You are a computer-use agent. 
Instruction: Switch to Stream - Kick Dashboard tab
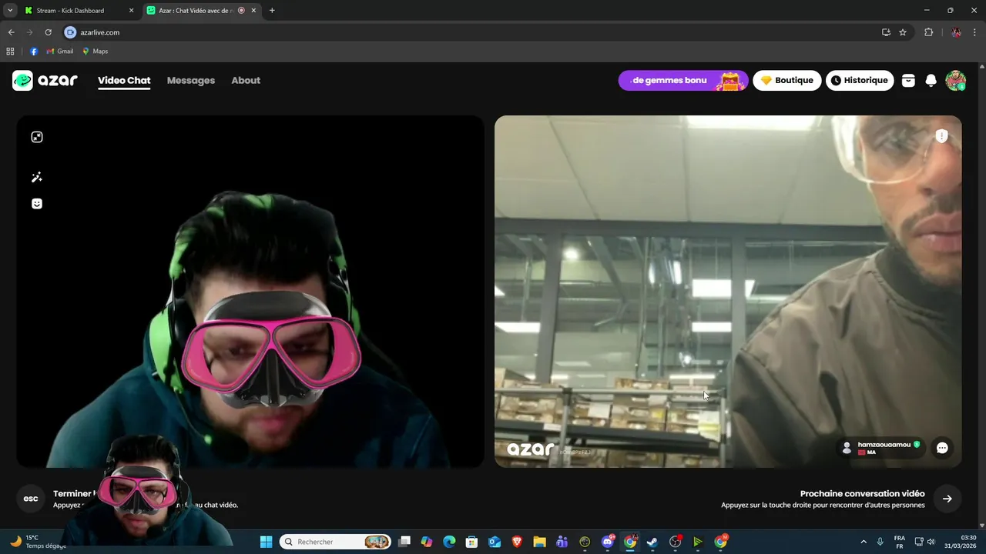click(x=71, y=11)
